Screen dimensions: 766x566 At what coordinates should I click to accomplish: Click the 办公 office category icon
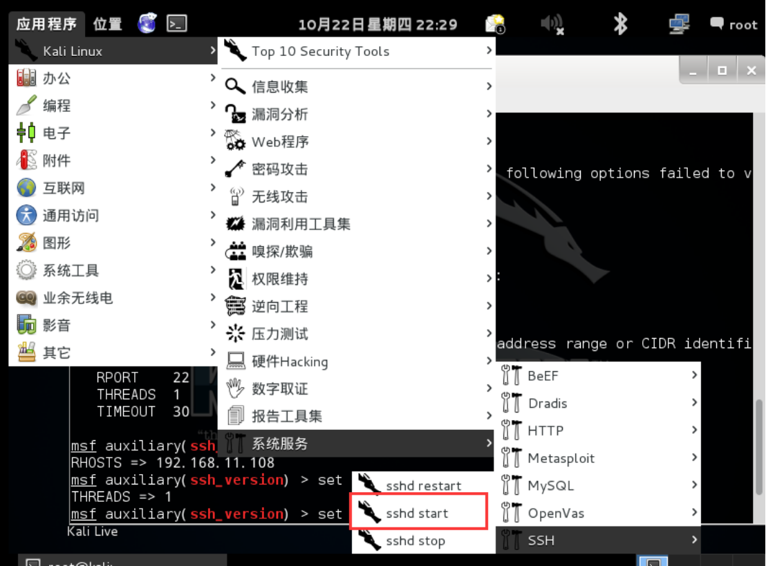26,78
